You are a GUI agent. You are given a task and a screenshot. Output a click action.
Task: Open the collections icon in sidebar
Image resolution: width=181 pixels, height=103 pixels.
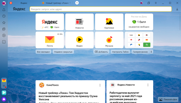(4, 29)
